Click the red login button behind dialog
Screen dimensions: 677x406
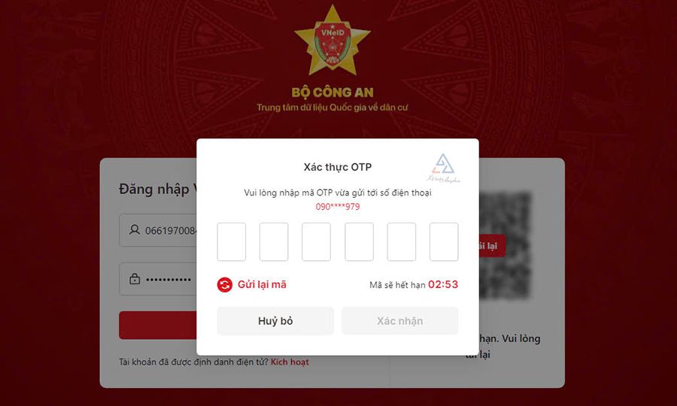(x=158, y=325)
